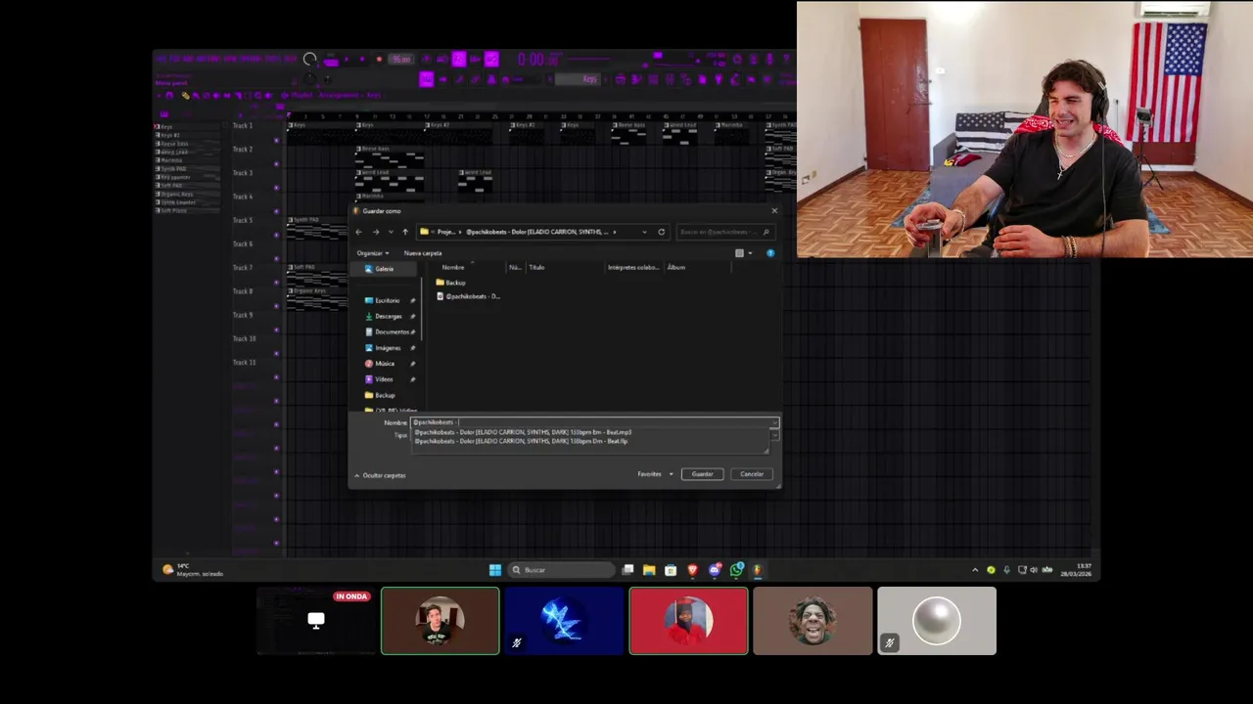This screenshot has height=704, width=1253.
Task: Sort by the Nombre column header
Action: (452, 267)
